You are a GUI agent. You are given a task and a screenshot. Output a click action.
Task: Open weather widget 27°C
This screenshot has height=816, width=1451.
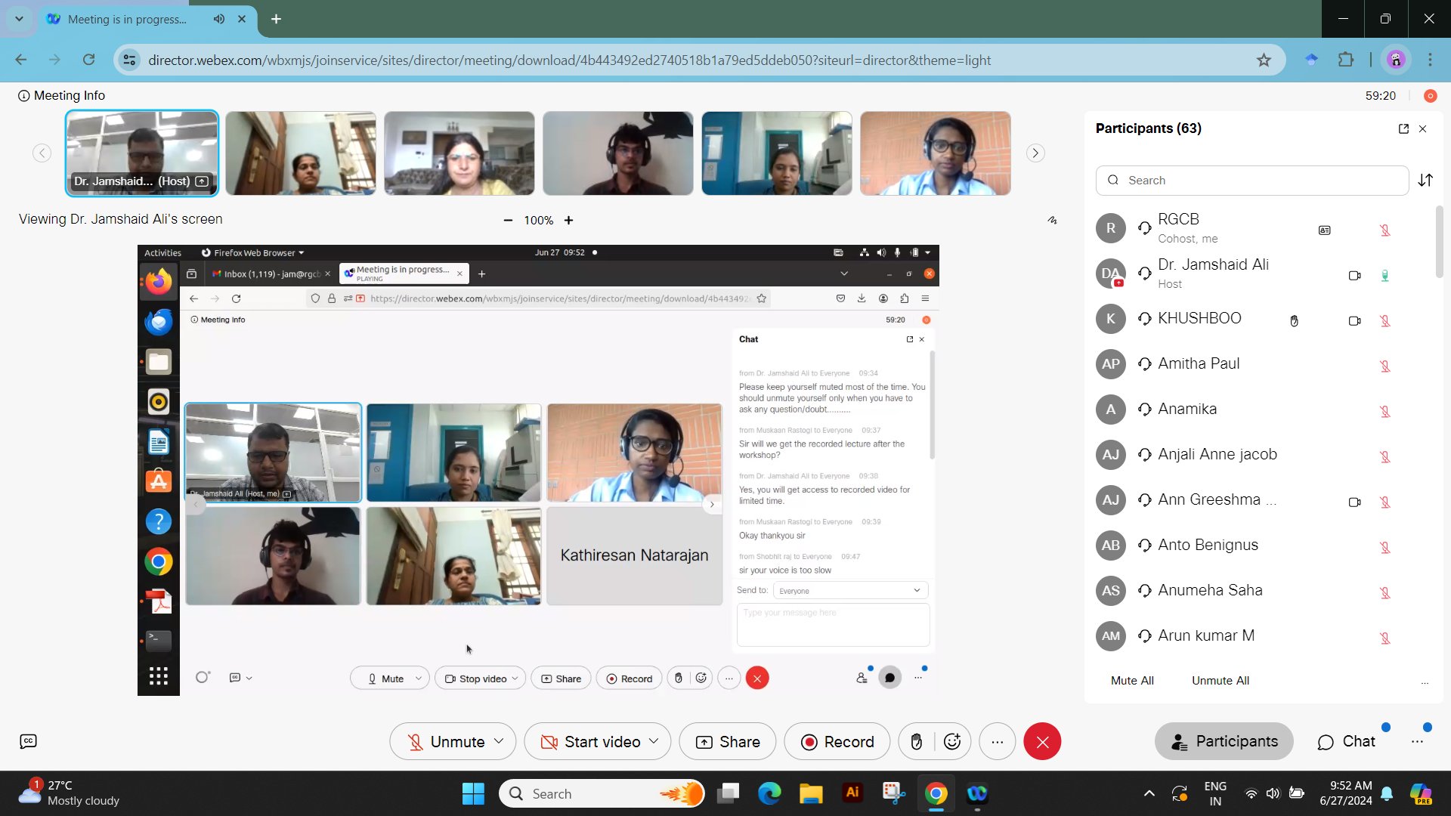point(70,793)
